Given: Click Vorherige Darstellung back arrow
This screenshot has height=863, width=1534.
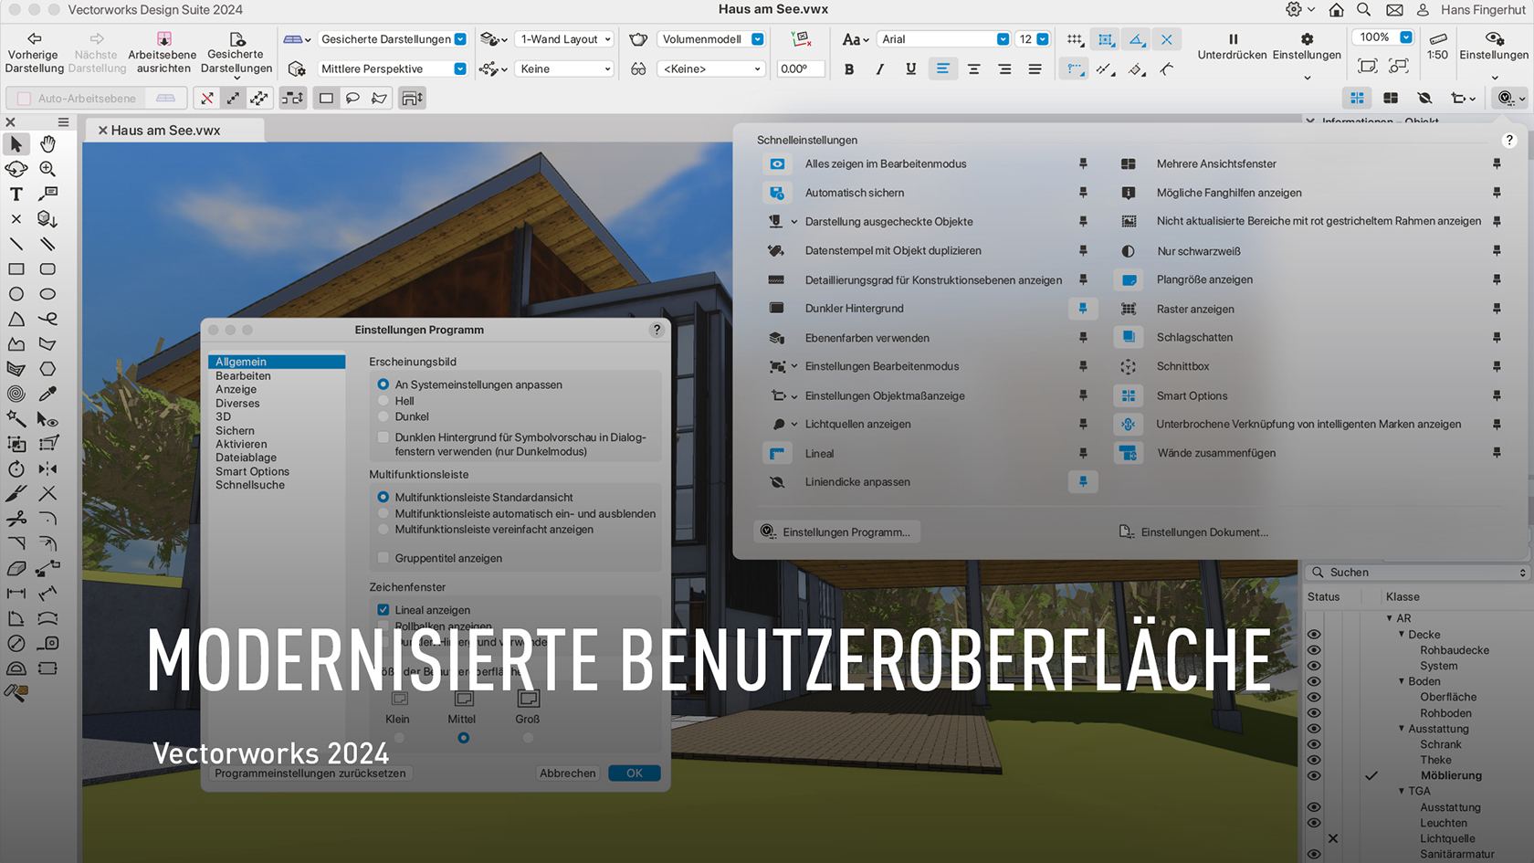Looking at the screenshot, I should (x=35, y=38).
